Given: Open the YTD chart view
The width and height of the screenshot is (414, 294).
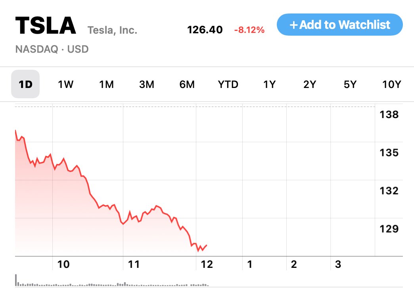Looking at the screenshot, I should coord(228,84).
